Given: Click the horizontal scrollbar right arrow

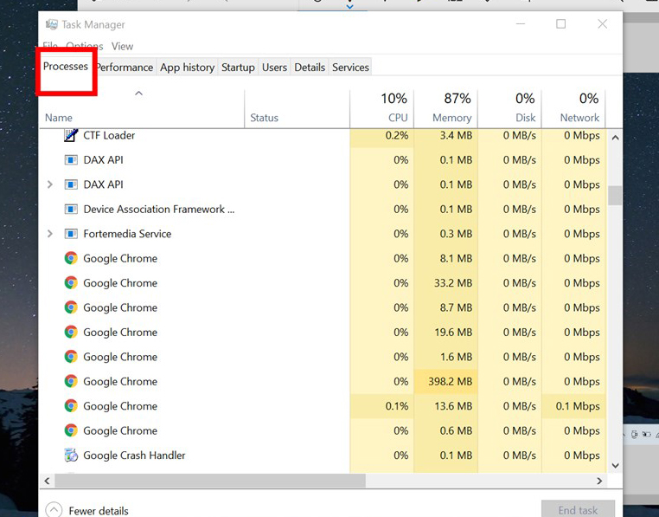Looking at the screenshot, I should 598,481.
